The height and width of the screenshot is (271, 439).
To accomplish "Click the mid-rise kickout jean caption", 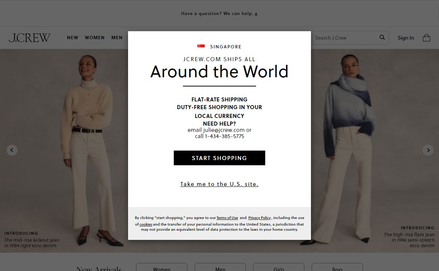I will coord(32,243).
